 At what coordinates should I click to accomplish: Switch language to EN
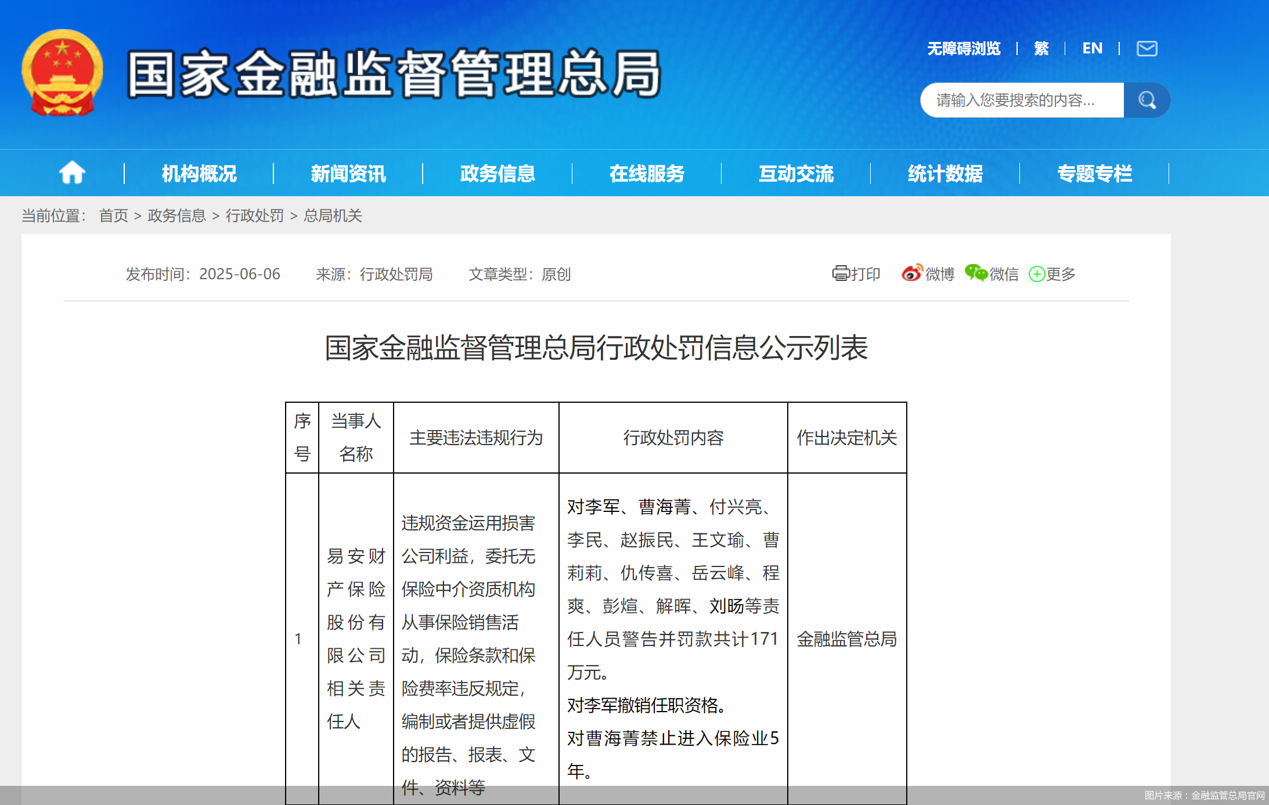pyautogui.click(x=1092, y=48)
